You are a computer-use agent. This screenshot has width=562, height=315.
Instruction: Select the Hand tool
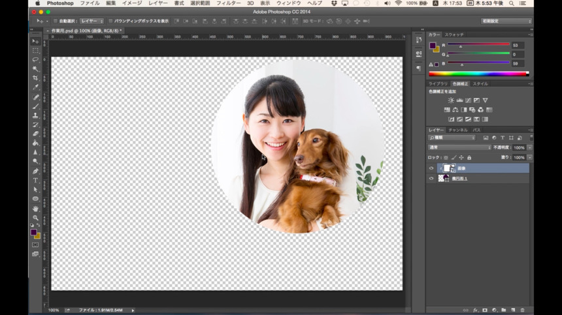click(x=35, y=209)
